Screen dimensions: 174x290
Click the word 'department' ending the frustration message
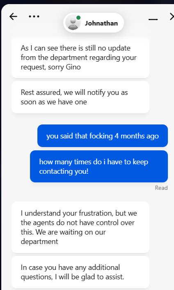click(x=39, y=242)
